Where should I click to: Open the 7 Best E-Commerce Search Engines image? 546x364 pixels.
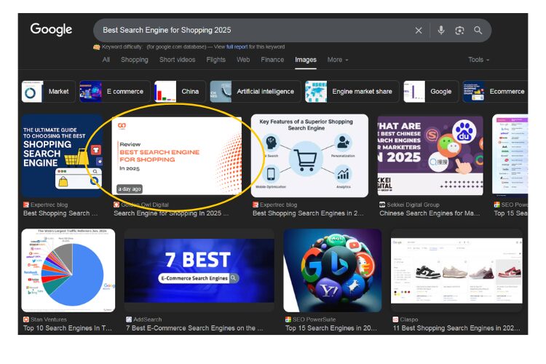[199, 270]
